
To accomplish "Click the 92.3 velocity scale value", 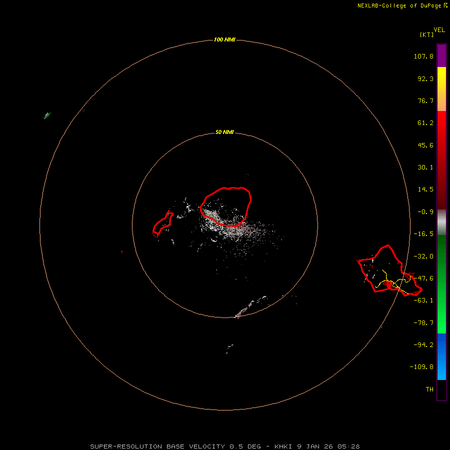I will (425, 78).
